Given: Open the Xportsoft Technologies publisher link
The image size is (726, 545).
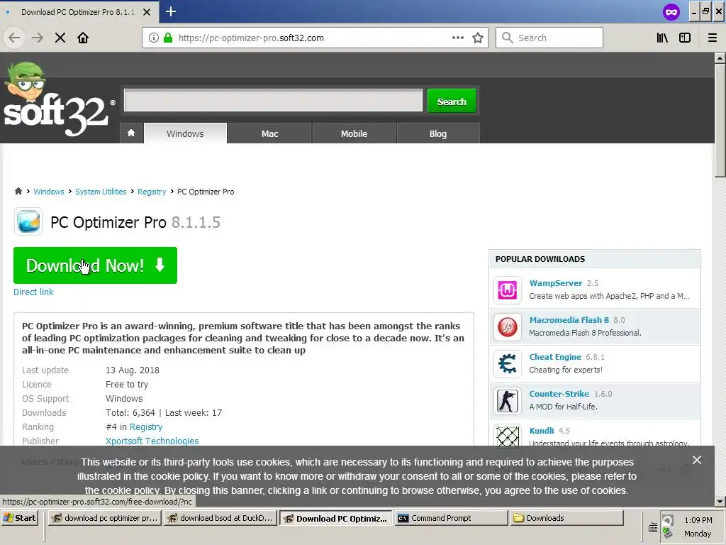Looking at the screenshot, I should click(x=152, y=441).
